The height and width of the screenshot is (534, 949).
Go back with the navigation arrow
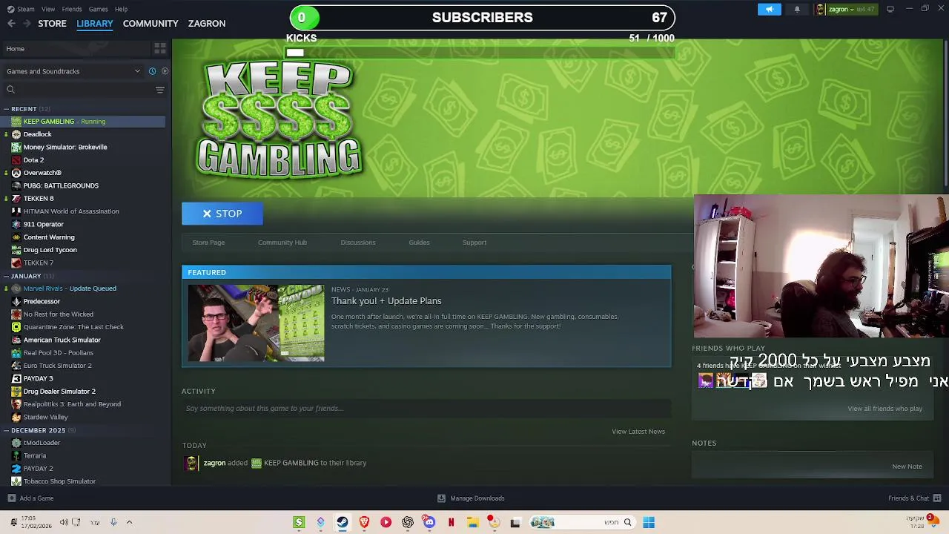click(11, 24)
